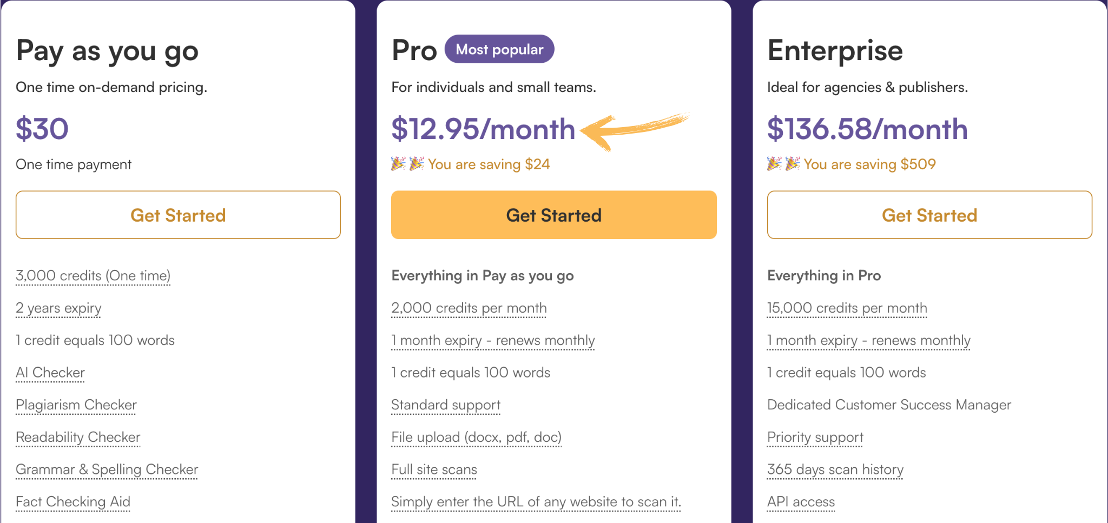Click 2,000 credits per month item
The height and width of the screenshot is (523, 1108).
(469, 308)
